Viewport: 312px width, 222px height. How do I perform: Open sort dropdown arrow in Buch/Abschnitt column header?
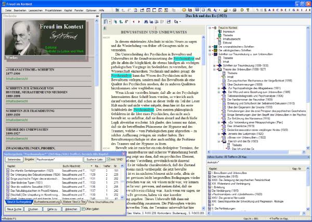(92, 166)
